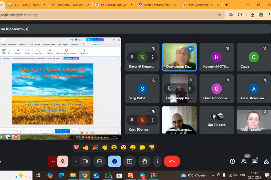
Task: Unmute microphone in Meet controls
Action: pos(63,161)
